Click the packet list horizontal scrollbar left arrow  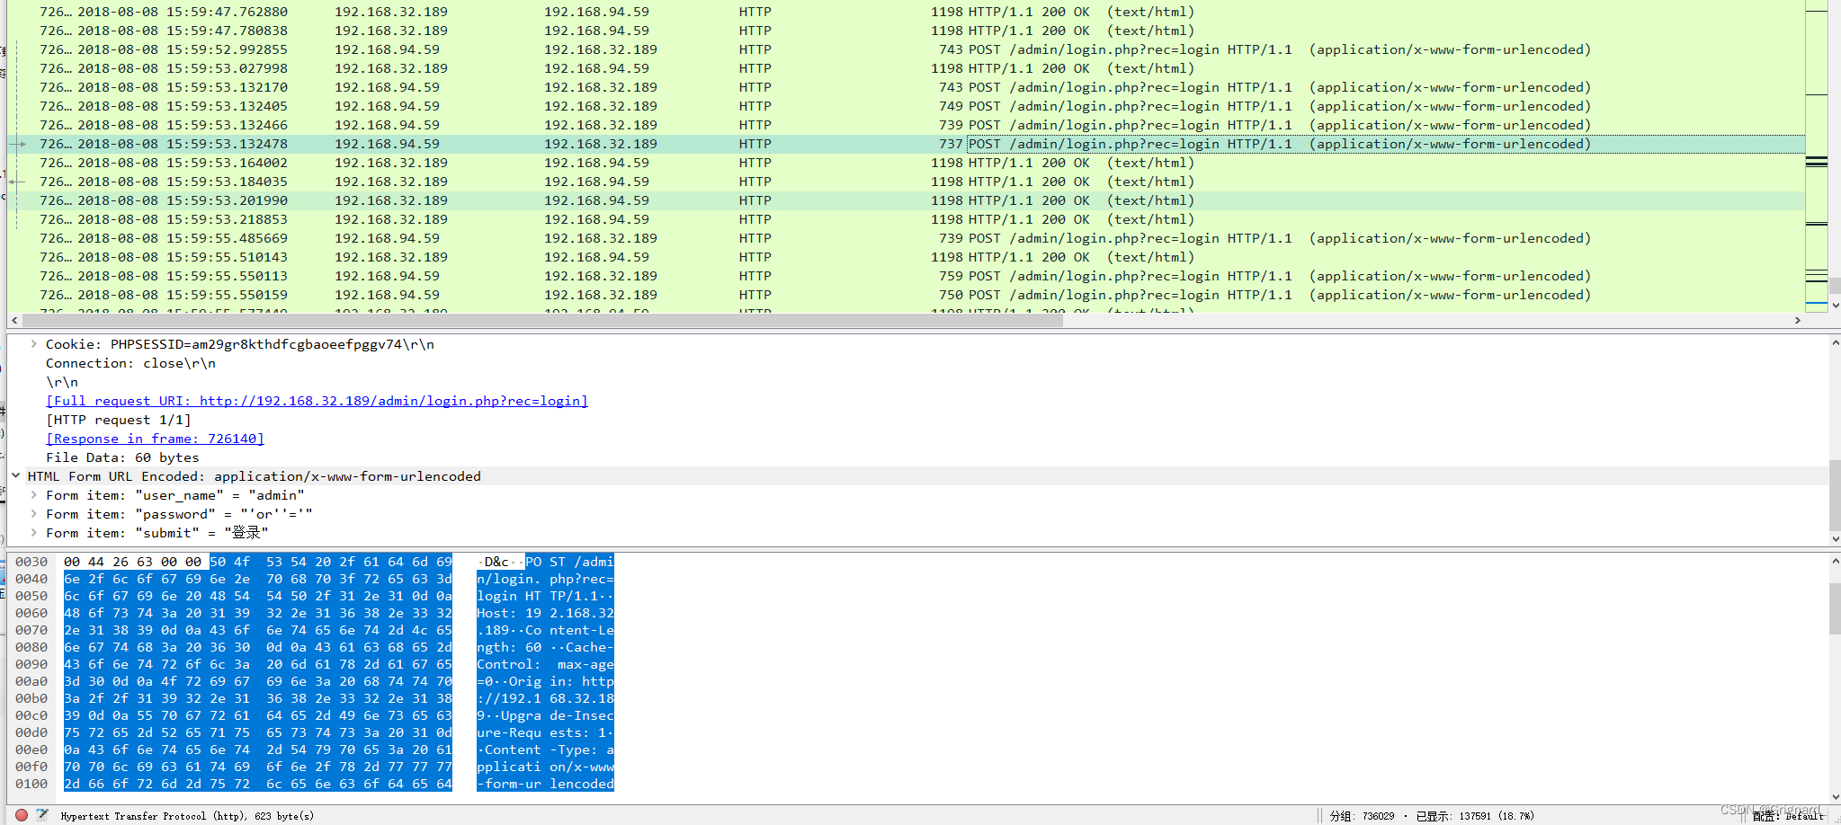[x=14, y=321]
